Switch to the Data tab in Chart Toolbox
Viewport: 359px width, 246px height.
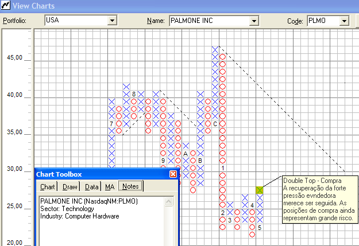coord(91,187)
